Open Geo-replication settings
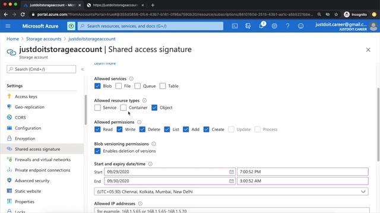The width and height of the screenshot is (380, 213). (x=30, y=107)
